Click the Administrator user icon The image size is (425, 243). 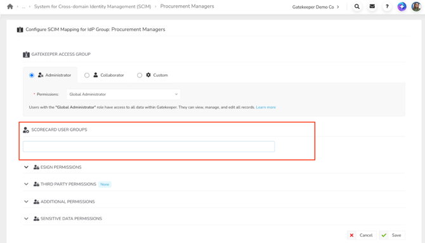[41, 75]
